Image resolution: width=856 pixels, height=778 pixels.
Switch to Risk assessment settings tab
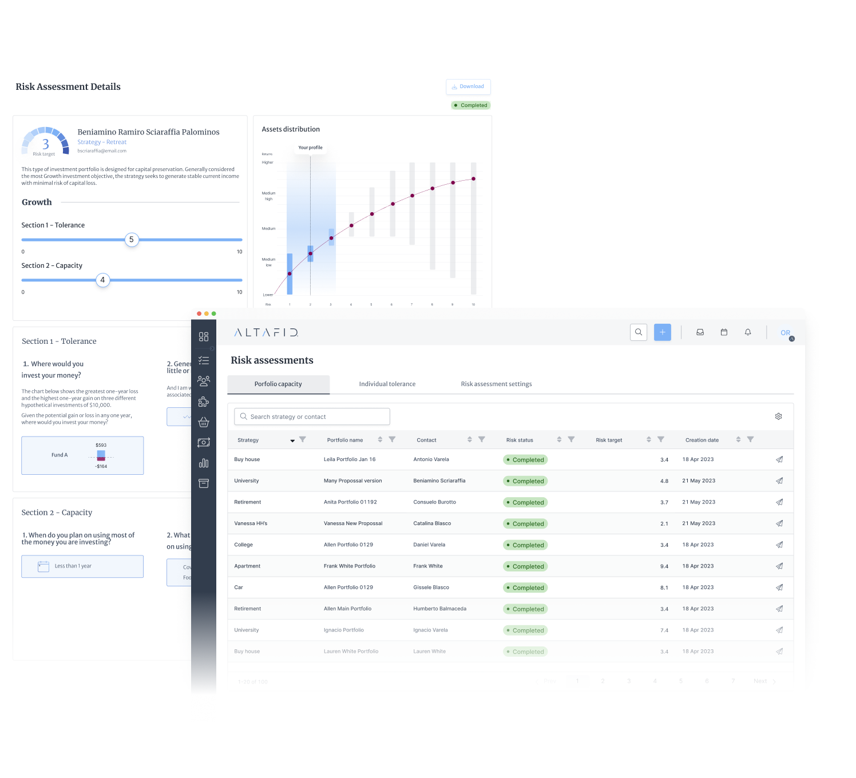[496, 384]
